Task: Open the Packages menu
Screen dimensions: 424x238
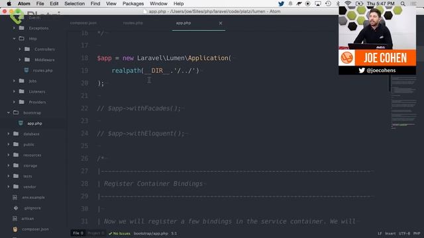Action: click(x=133, y=3)
